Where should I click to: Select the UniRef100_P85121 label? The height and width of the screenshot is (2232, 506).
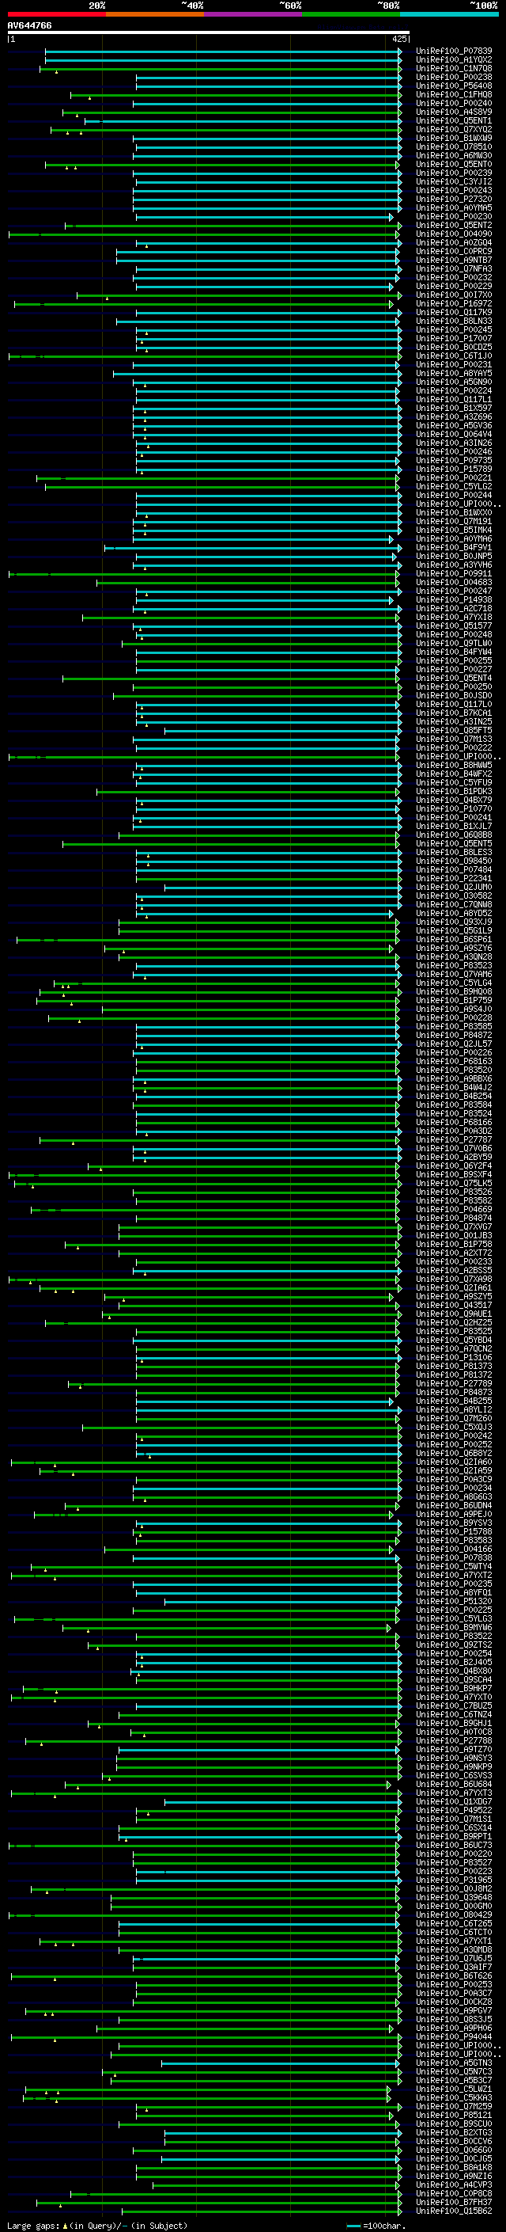pos(454,2115)
